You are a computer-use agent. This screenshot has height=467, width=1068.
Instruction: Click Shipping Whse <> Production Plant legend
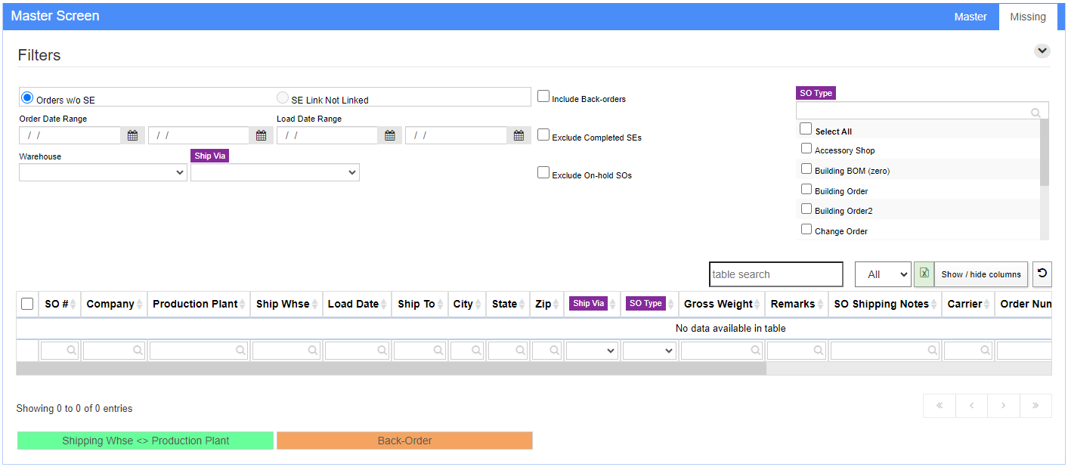click(145, 441)
